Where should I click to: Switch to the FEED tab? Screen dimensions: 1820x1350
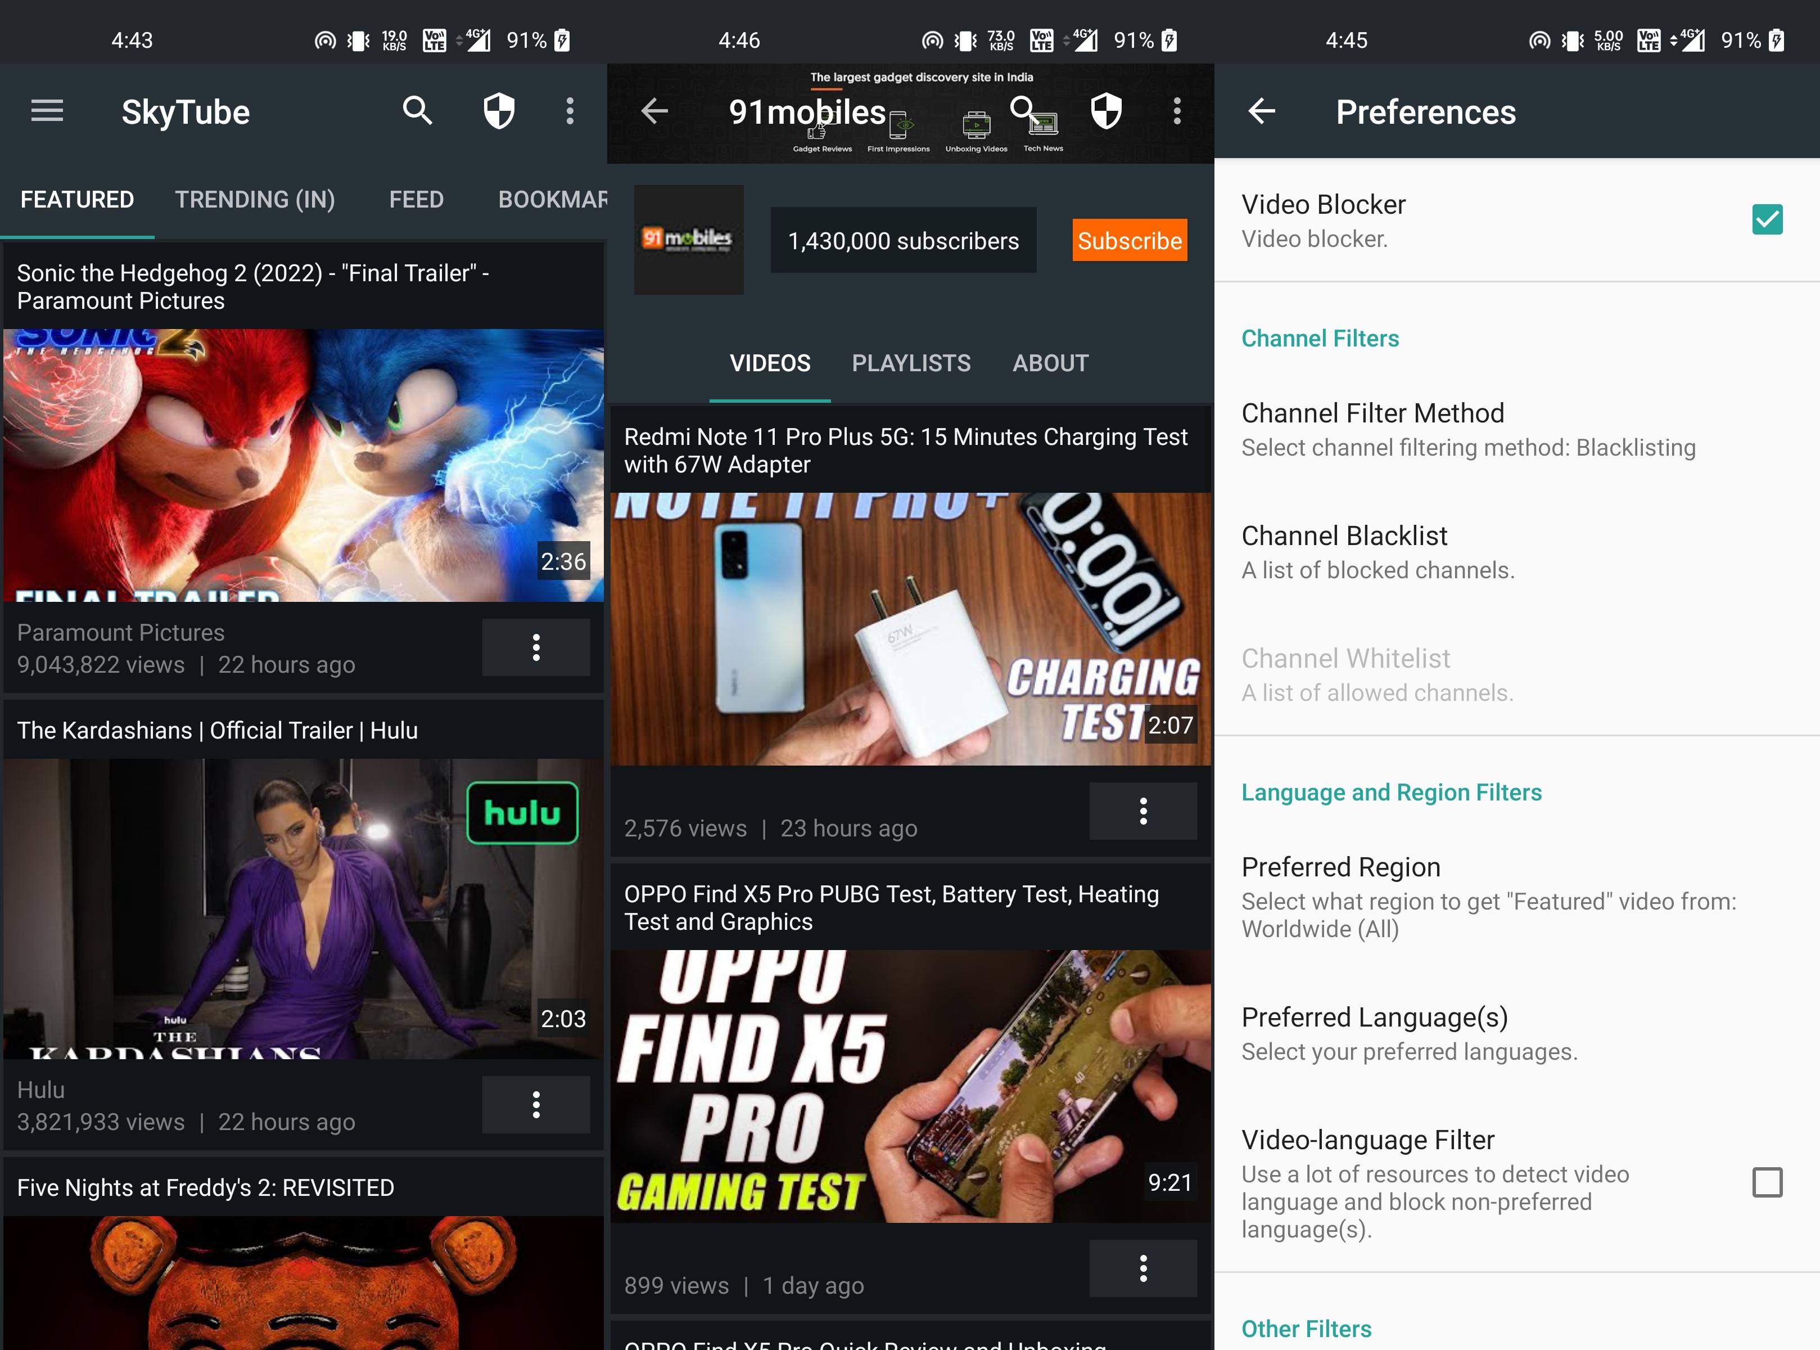click(416, 199)
